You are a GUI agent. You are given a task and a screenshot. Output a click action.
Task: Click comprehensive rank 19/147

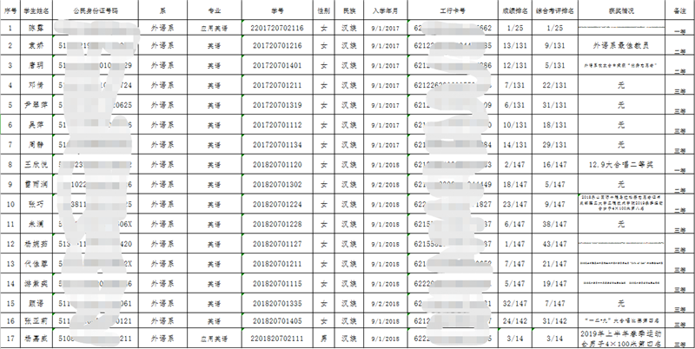pos(555,283)
